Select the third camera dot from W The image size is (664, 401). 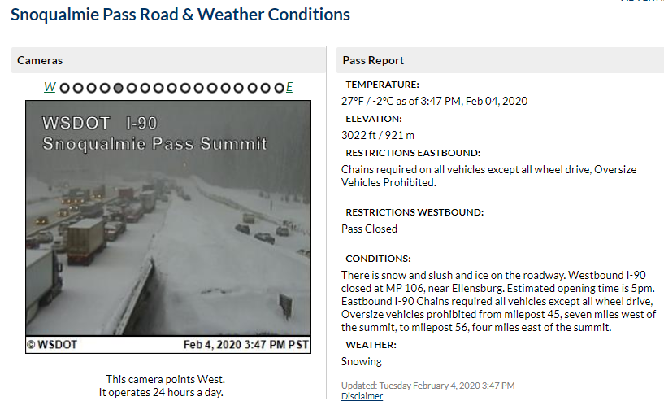point(92,88)
